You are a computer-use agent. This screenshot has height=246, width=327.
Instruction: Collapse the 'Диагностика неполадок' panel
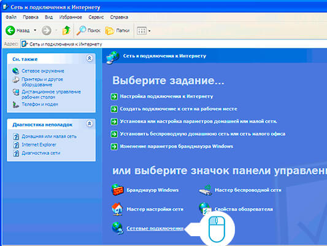pyautogui.click(x=90, y=124)
